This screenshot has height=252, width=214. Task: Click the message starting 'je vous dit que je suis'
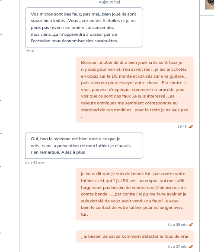(x=134, y=194)
